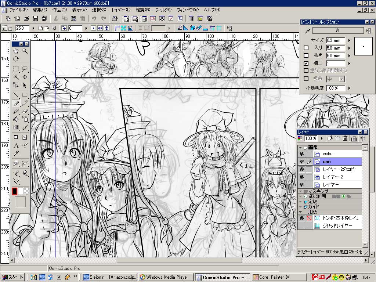This screenshot has width=376, height=282.
Task: Select the Rotate view tool
Action: (16, 59)
